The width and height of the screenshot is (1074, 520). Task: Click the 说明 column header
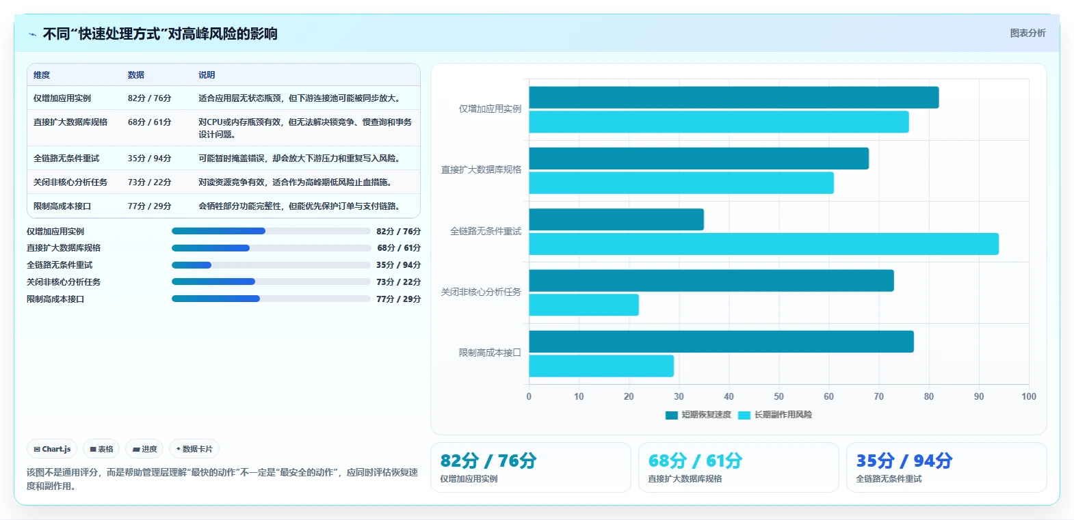(x=207, y=75)
